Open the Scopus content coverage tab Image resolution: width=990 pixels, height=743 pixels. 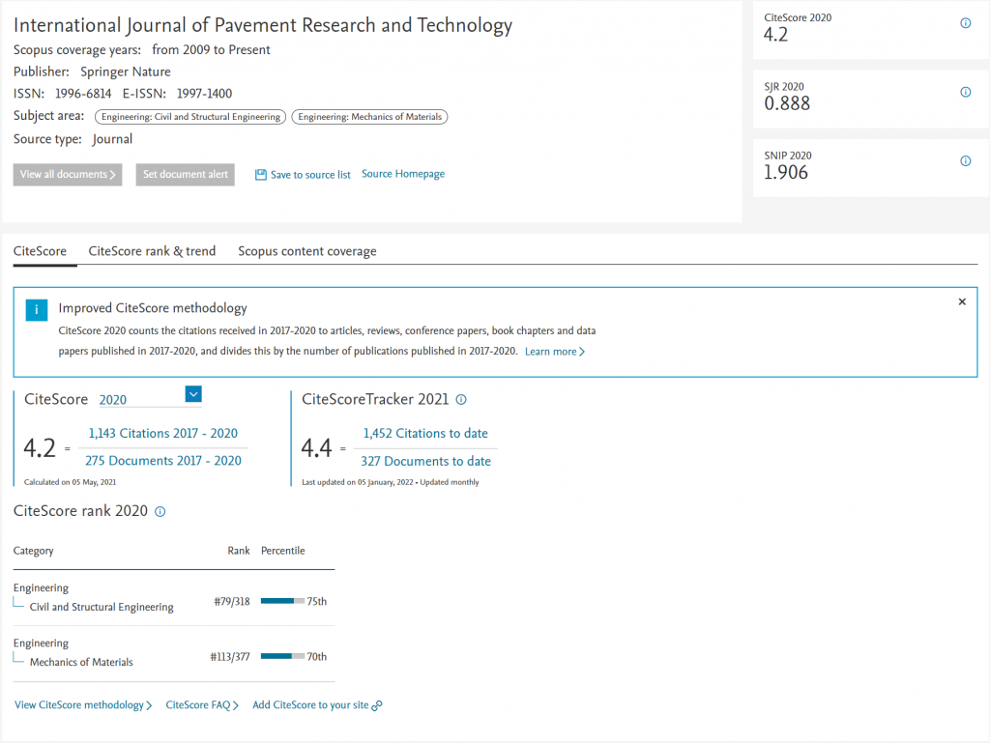[x=307, y=251]
